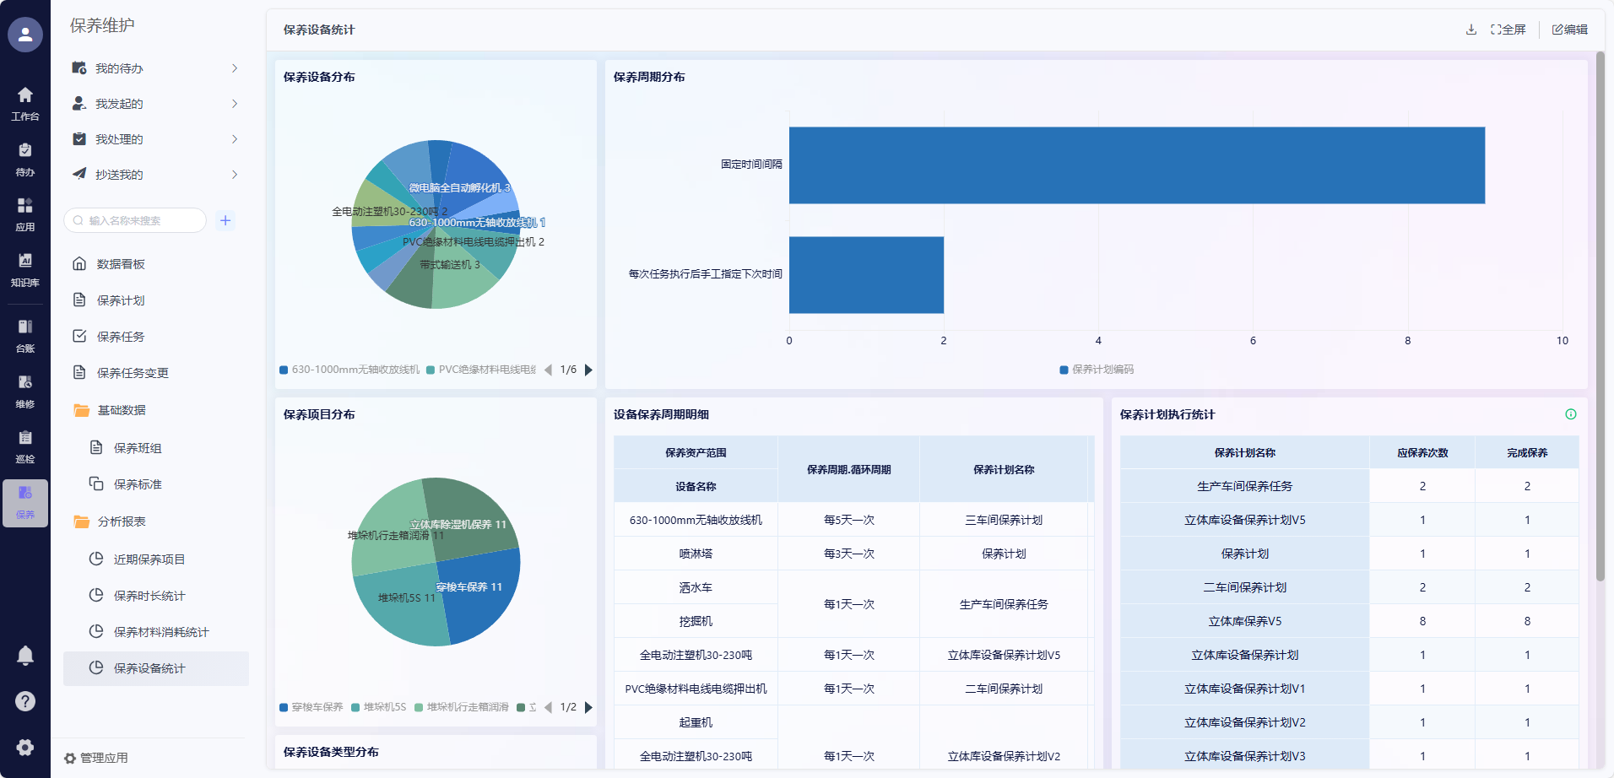Open 保养计划 menu item

pos(121,300)
